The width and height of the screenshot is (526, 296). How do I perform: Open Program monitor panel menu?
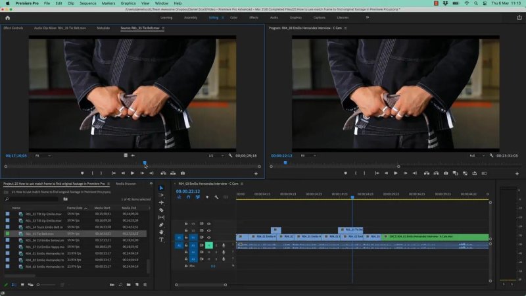point(346,28)
